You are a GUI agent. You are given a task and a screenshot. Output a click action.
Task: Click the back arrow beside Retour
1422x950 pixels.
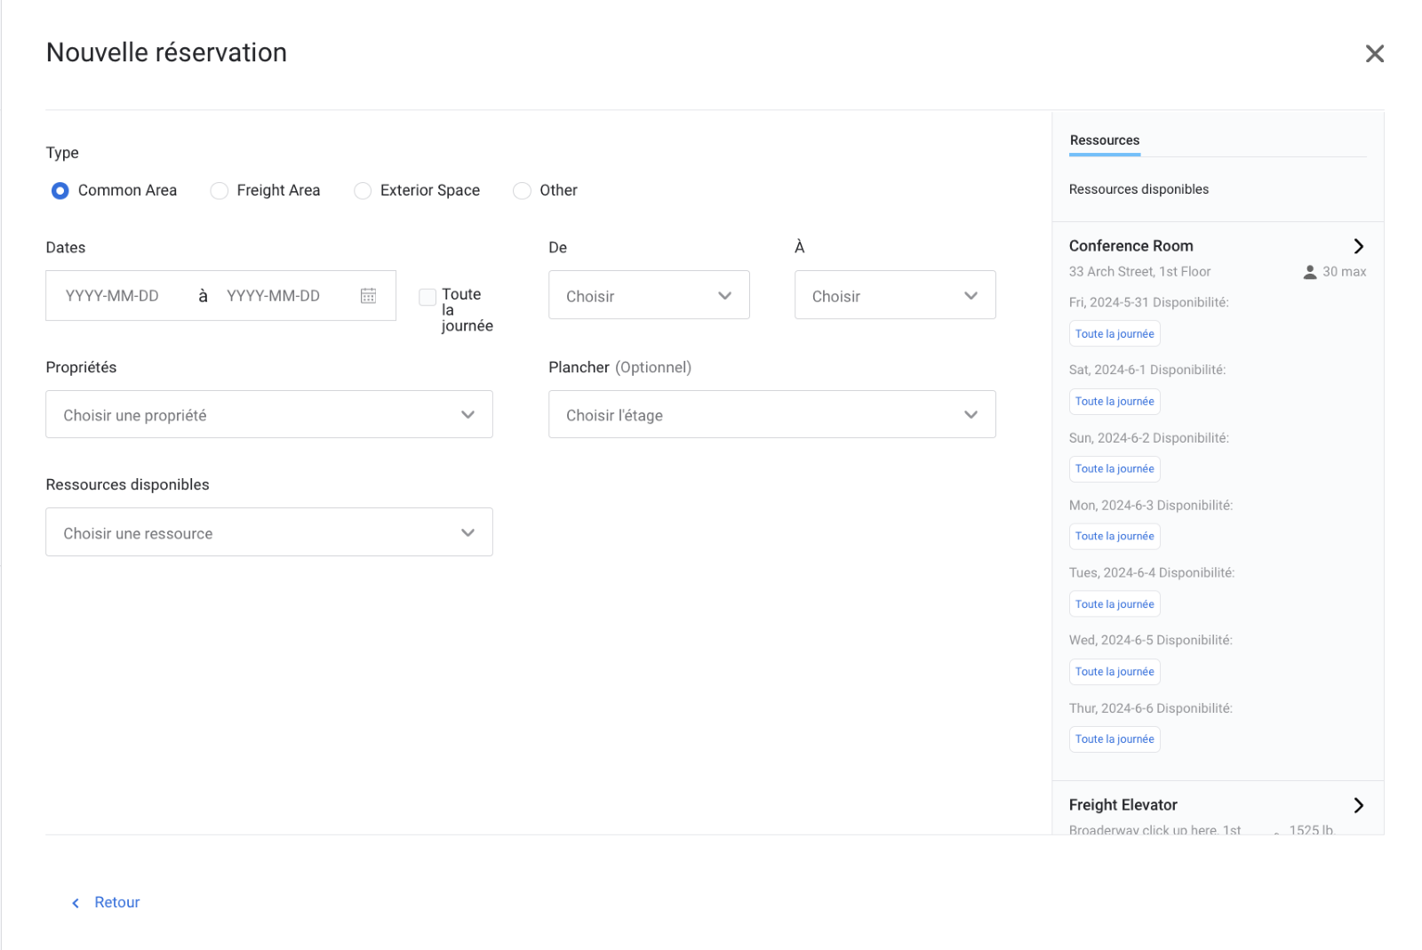click(76, 903)
